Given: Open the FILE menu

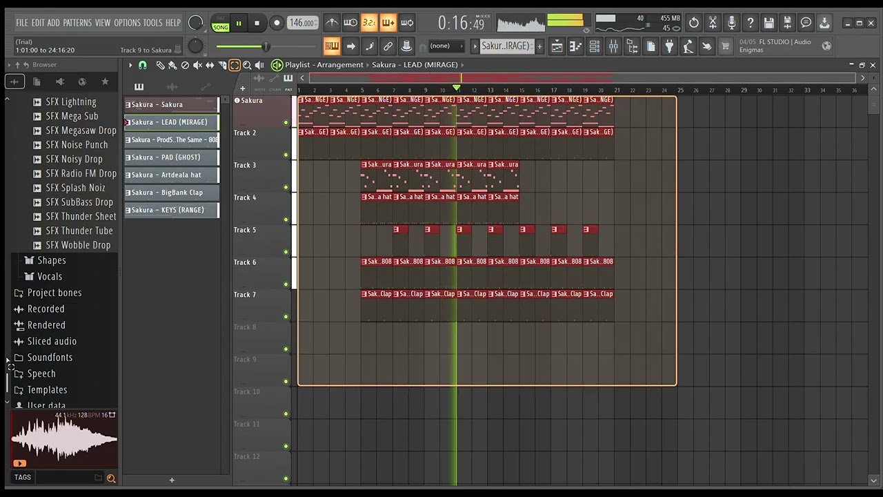Looking at the screenshot, I should coord(22,23).
